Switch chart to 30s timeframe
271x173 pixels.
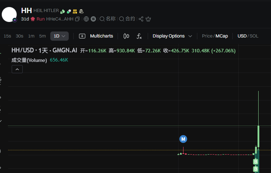coord(19,36)
